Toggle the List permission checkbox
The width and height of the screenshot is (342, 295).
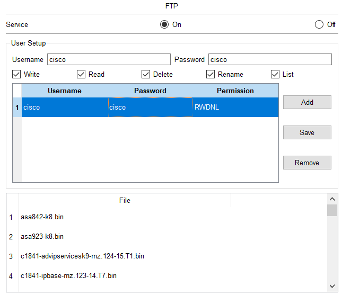276,74
